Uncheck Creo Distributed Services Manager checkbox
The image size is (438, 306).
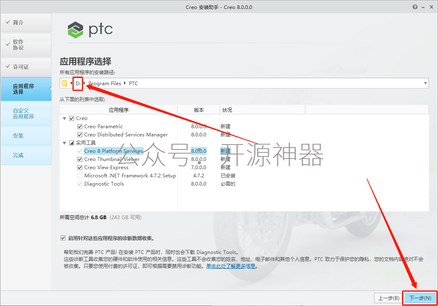pos(79,135)
